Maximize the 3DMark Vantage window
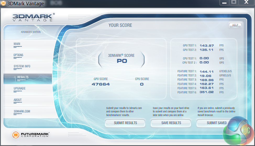This screenshot has height=146, width=255. click(x=234, y=2)
